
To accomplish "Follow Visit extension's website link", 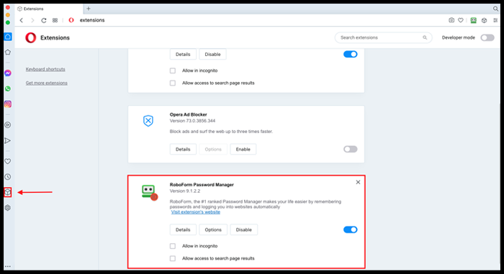I will point(195,212).
